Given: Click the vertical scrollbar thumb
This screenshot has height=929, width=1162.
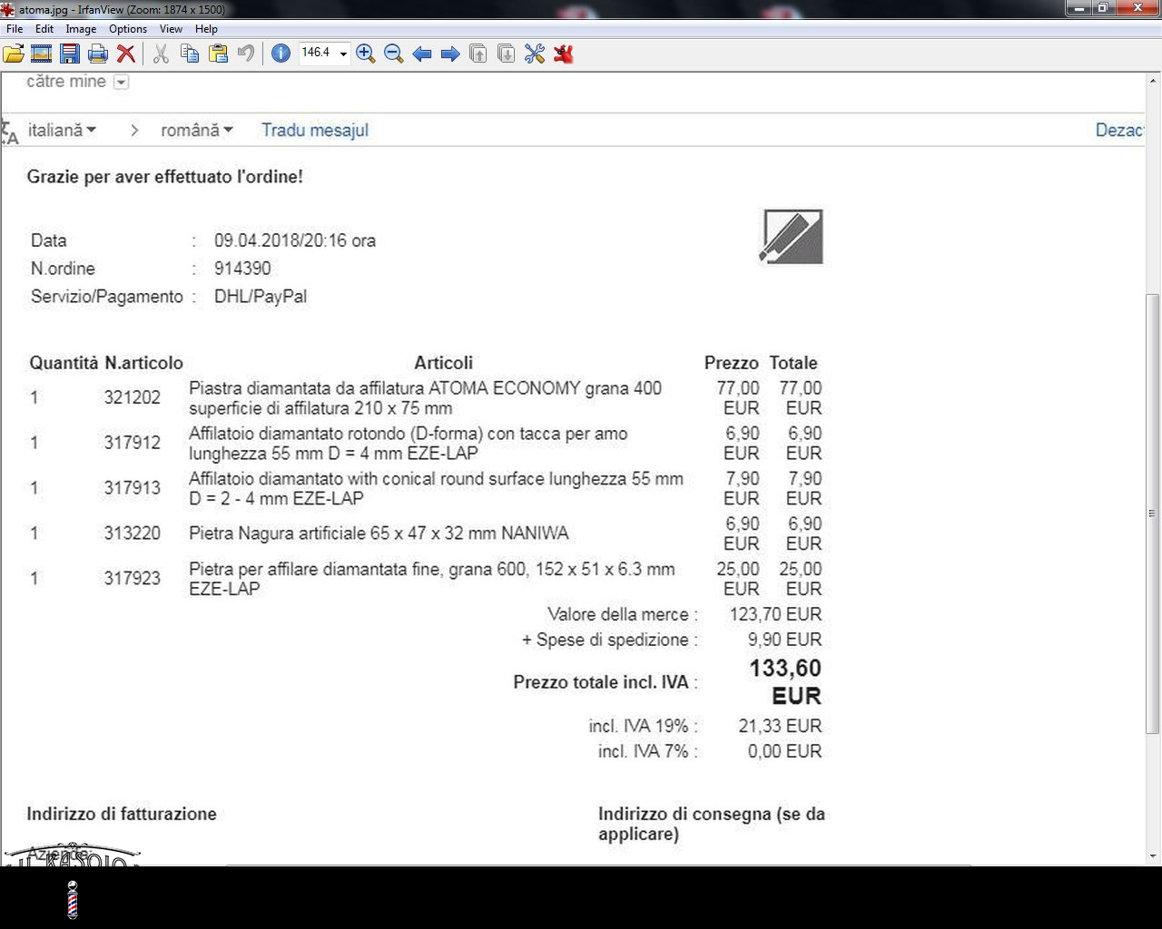Looking at the screenshot, I should (1153, 513).
